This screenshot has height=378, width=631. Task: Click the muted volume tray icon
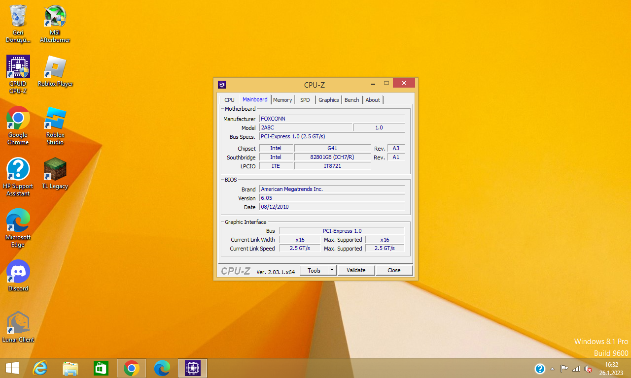588,369
